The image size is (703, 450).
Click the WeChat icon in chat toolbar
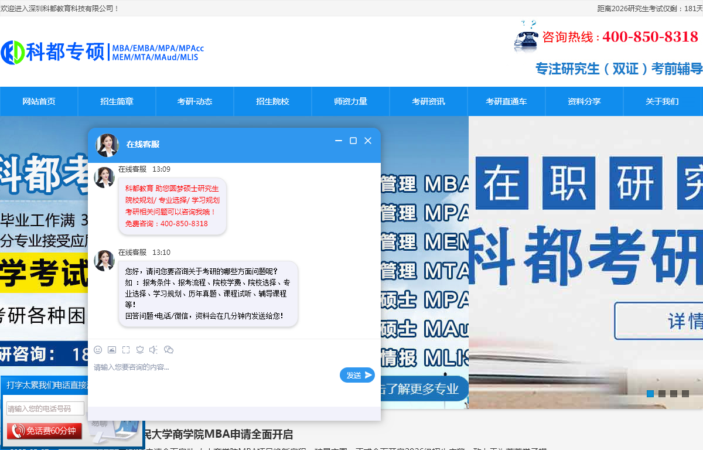[169, 350]
